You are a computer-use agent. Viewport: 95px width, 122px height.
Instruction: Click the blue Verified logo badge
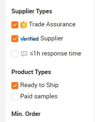pyautogui.click(x=29, y=39)
